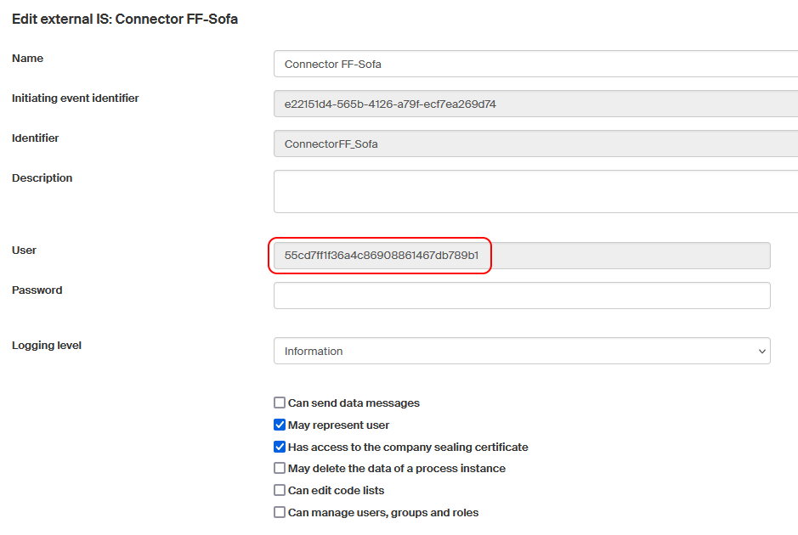This screenshot has width=798, height=535.
Task: Click the Edit external IS page heading
Action: (x=124, y=19)
